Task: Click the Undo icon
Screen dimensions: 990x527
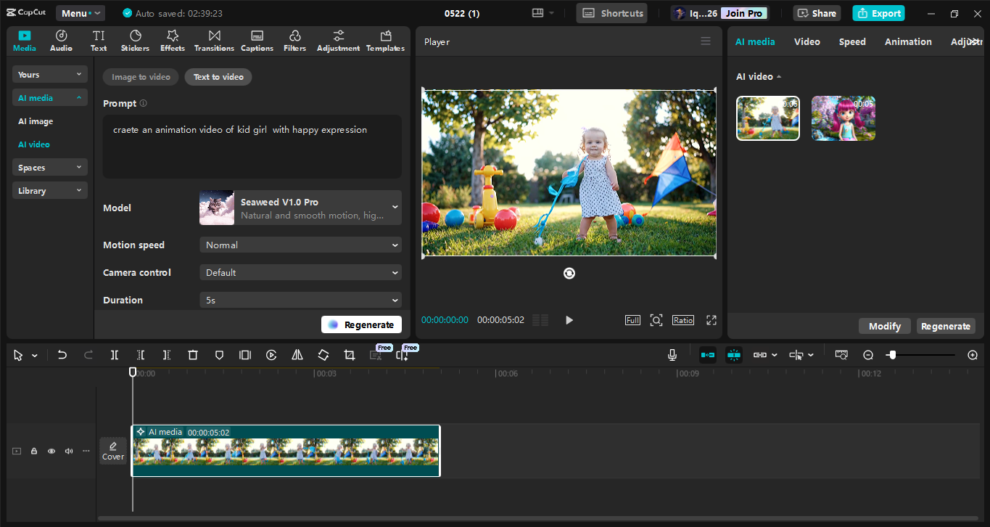Action: pos(62,355)
